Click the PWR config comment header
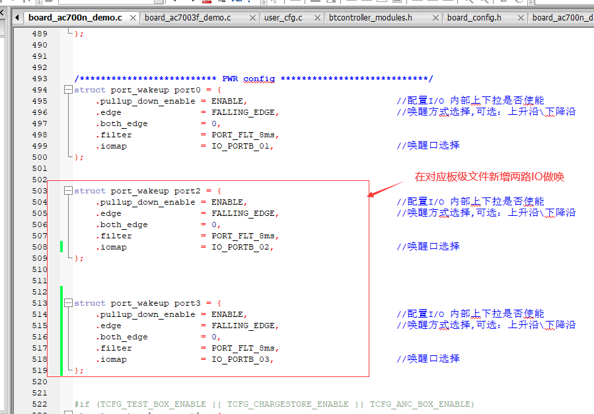The width and height of the screenshot is (594, 414). pyautogui.click(x=254, y=79)
